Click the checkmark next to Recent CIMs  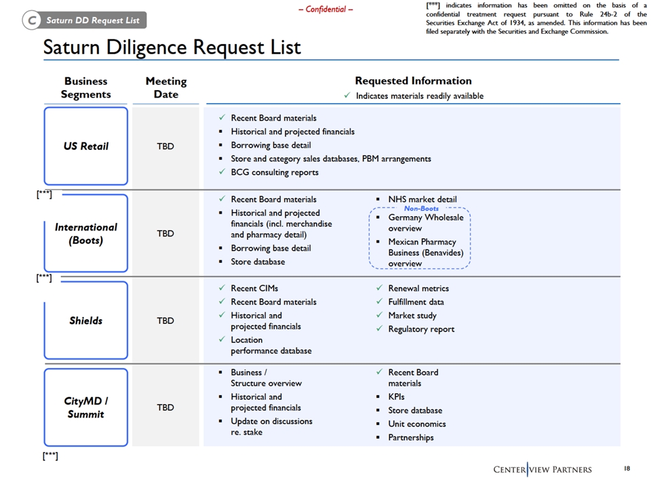222,287
